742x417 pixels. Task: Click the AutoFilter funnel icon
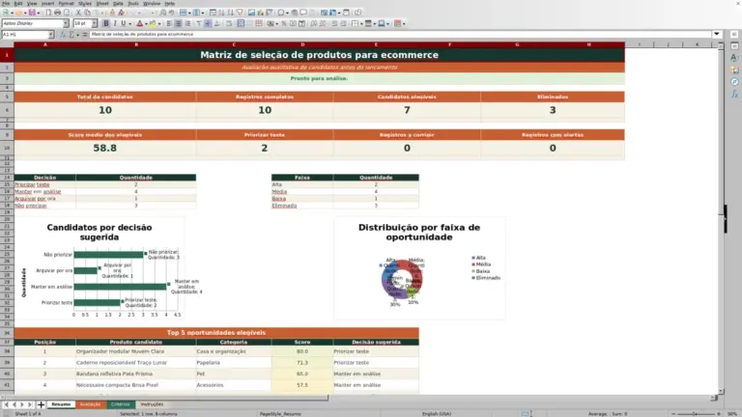pos(240,13)
